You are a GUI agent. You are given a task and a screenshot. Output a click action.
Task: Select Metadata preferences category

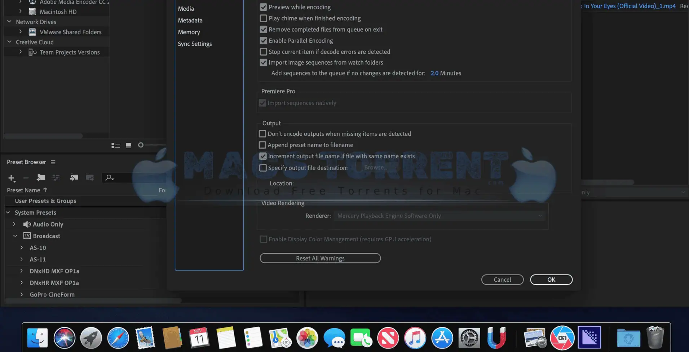pos(190,21)
